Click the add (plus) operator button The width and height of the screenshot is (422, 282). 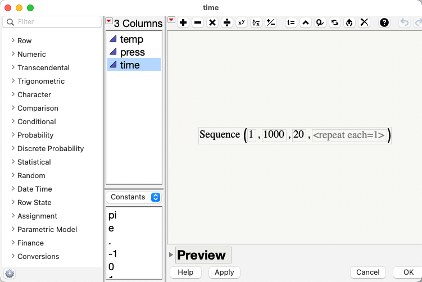pos(183,22)
